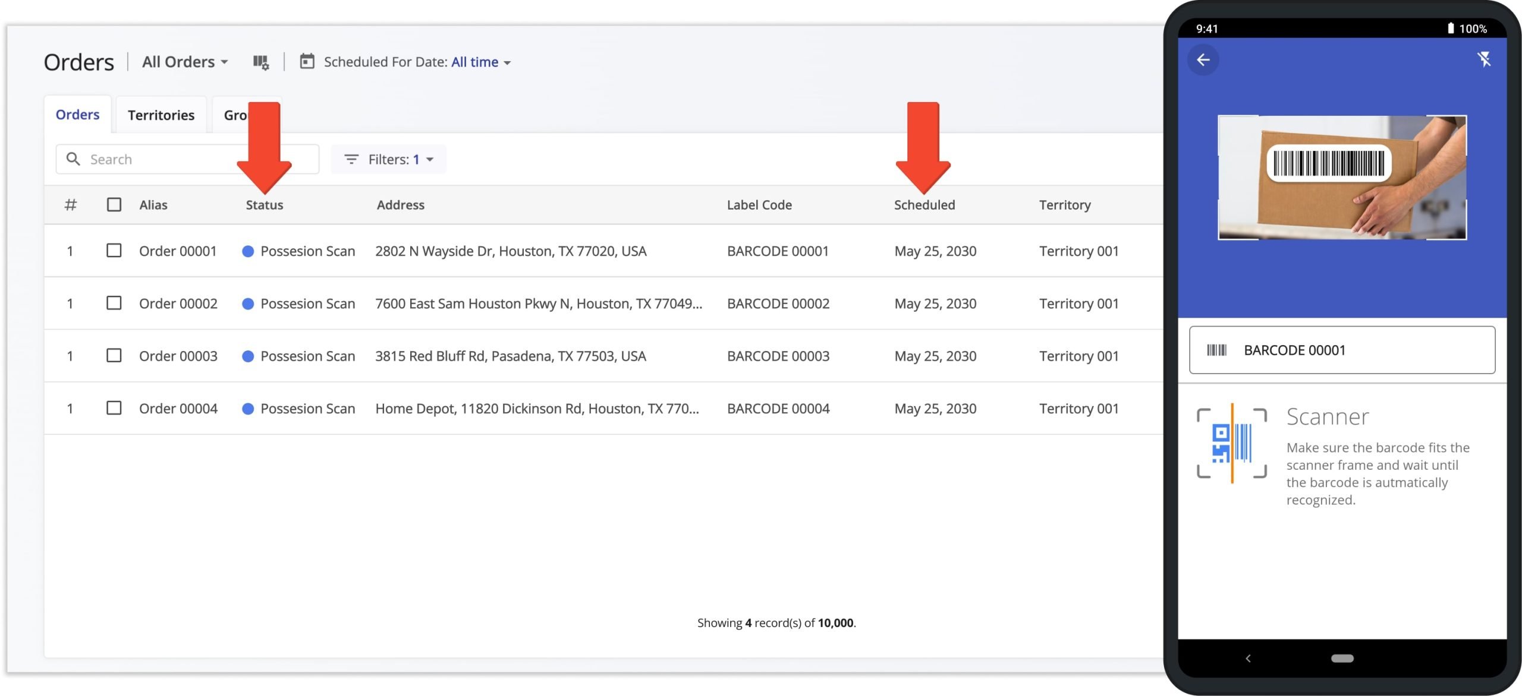Click label code BARCODE 00004
Image resolution: width=1522 pixels, height=696 pixels.
pyautogui.click(x=778, y=409)
